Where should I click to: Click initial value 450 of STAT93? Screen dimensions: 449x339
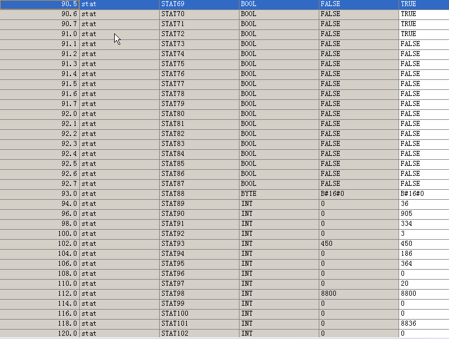pyautogui.click(x=358, y=244)
